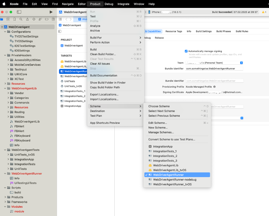Viewport: 269px width, 216px height.
Task: Open the Report navigator icon
Action: tap(53, 19)
